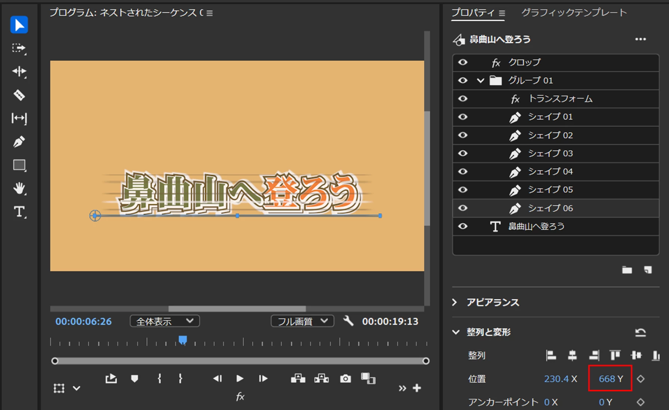Open the フル画質 resolution dropdown
Viewport: 669px width, 410px height.
(302, 321)
